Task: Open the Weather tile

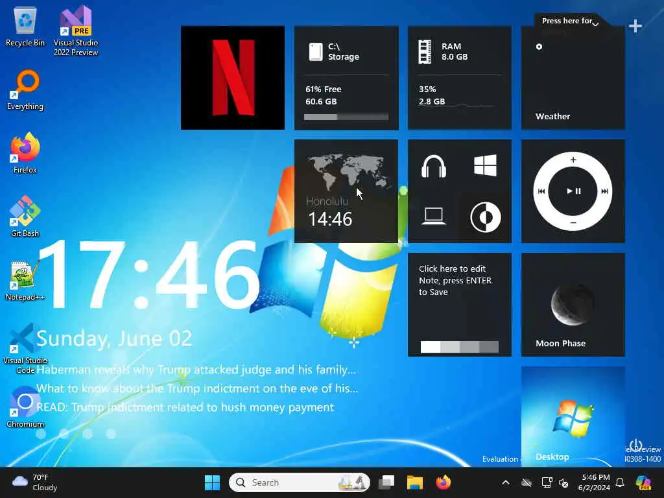Action: (x=573, y=78)
